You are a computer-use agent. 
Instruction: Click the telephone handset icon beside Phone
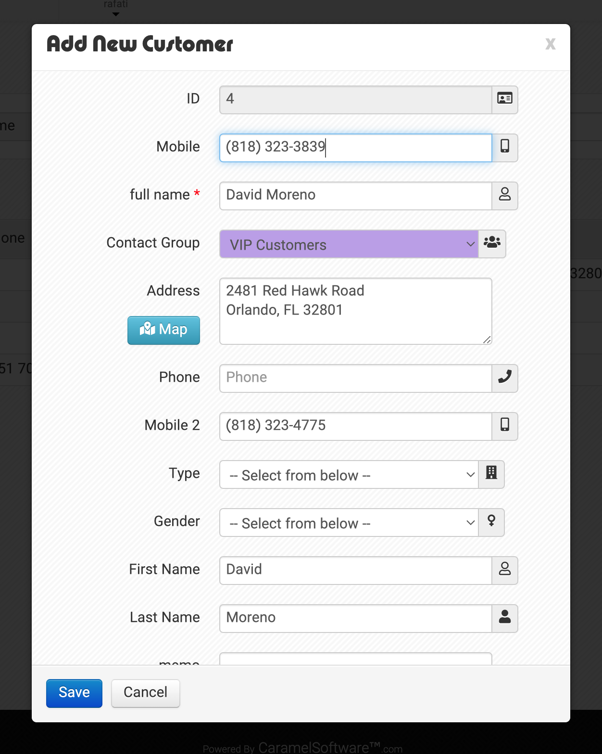click(504, 377)
